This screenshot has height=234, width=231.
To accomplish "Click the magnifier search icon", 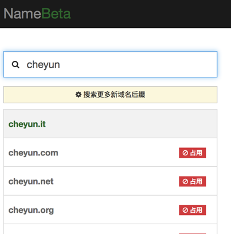I will click(x=15, y=65).
